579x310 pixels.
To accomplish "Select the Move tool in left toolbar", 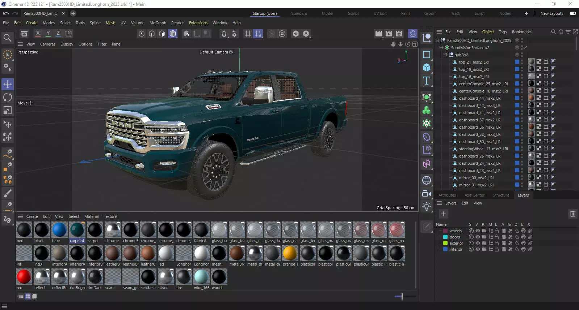I will pyautogui.click(x=8, y=84).
